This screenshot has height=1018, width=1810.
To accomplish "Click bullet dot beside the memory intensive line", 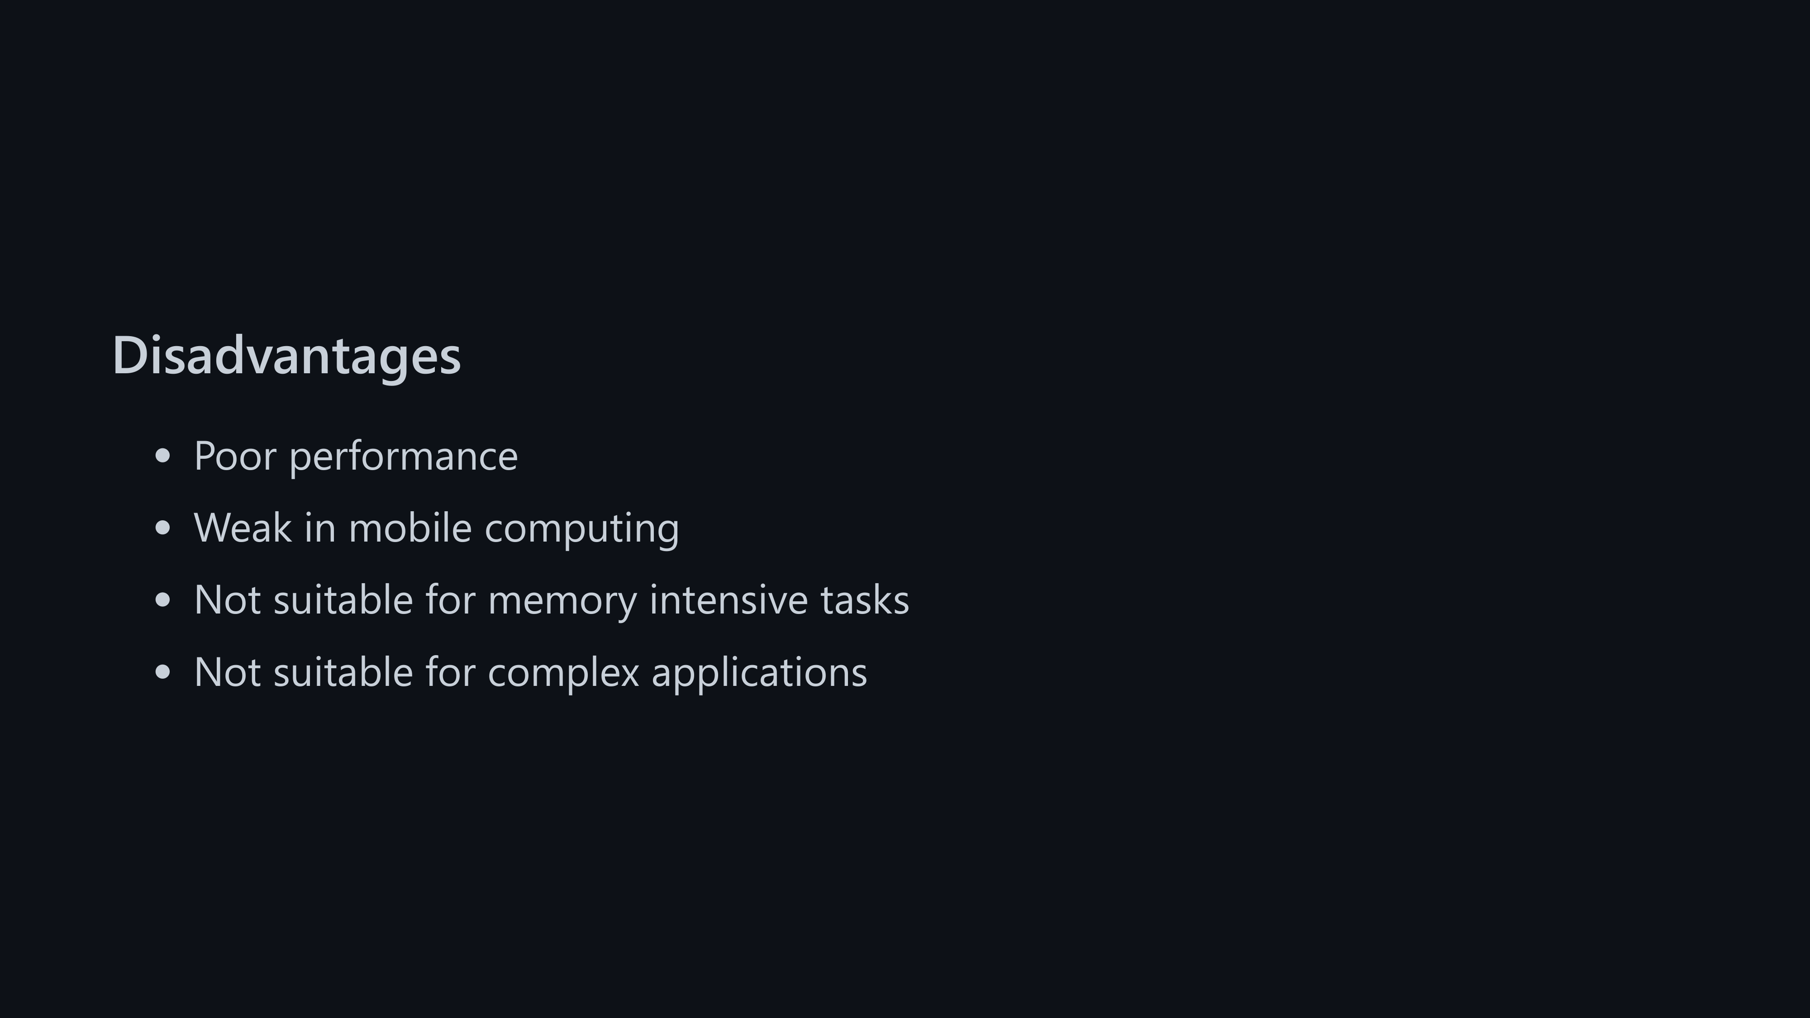I will coord(162,600).
